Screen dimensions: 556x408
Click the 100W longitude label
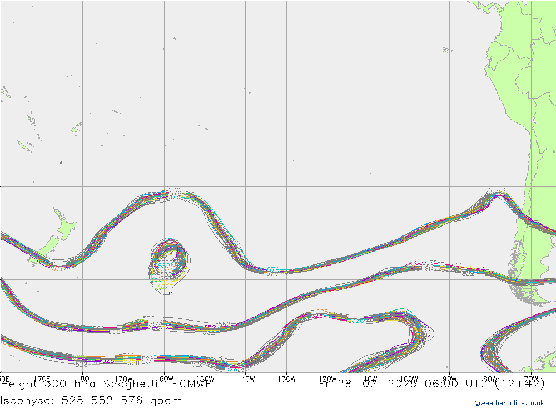click(409, 379)
